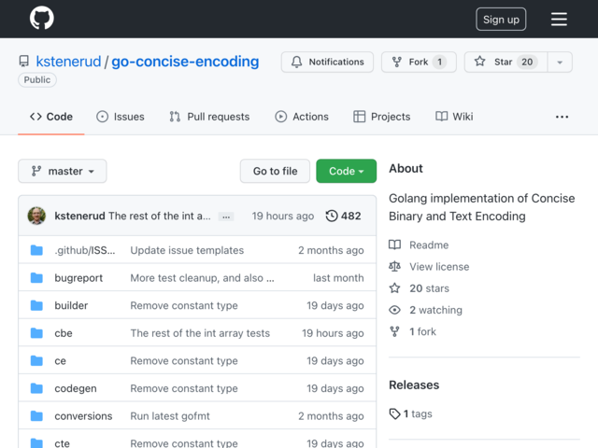Open the 20 stars link
Viewport: 598px width, 448px height.
point(430,288)
